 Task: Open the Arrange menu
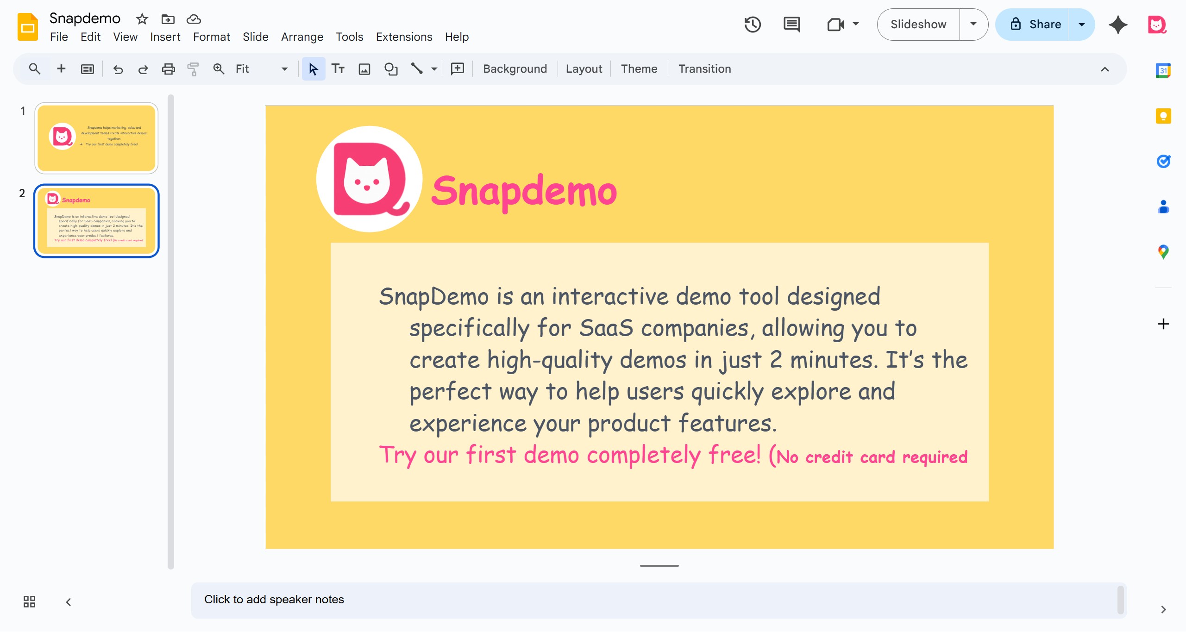pos(302,37)
